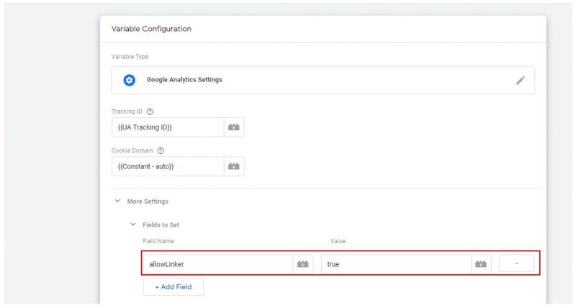The height and width of the screenshot is (308, 576).
Task: Click variable picker icon beside allowLinker field
Action: pos(303,264)
